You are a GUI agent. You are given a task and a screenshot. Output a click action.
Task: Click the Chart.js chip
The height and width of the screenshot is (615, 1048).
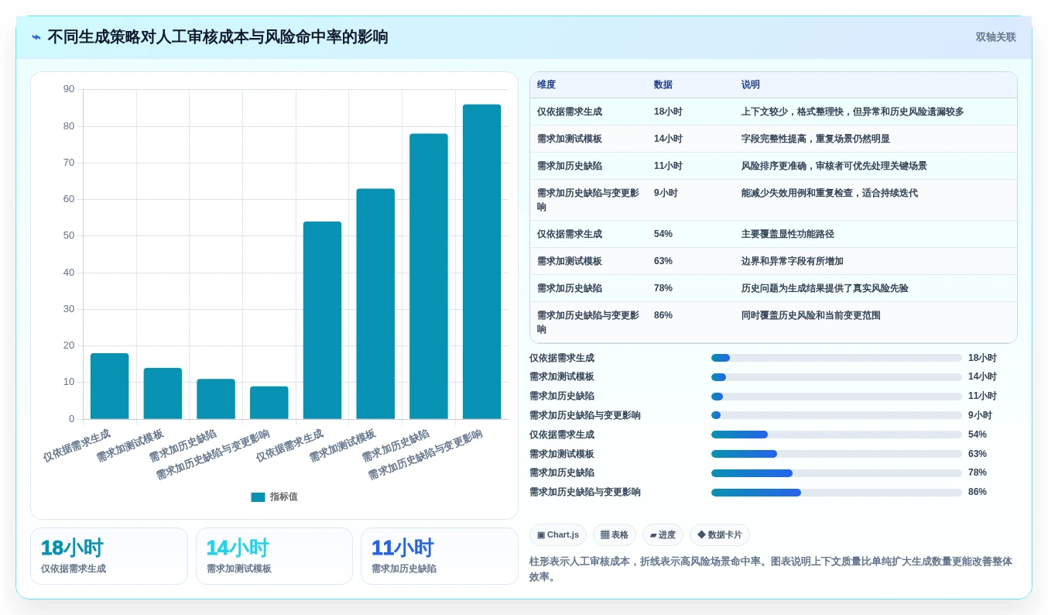coord(558,534)
